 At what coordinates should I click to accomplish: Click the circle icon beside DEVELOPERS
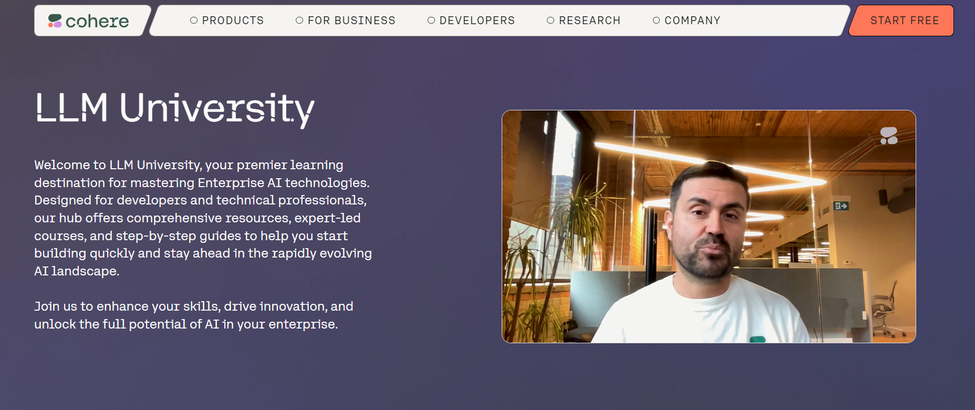coord(431,20)
